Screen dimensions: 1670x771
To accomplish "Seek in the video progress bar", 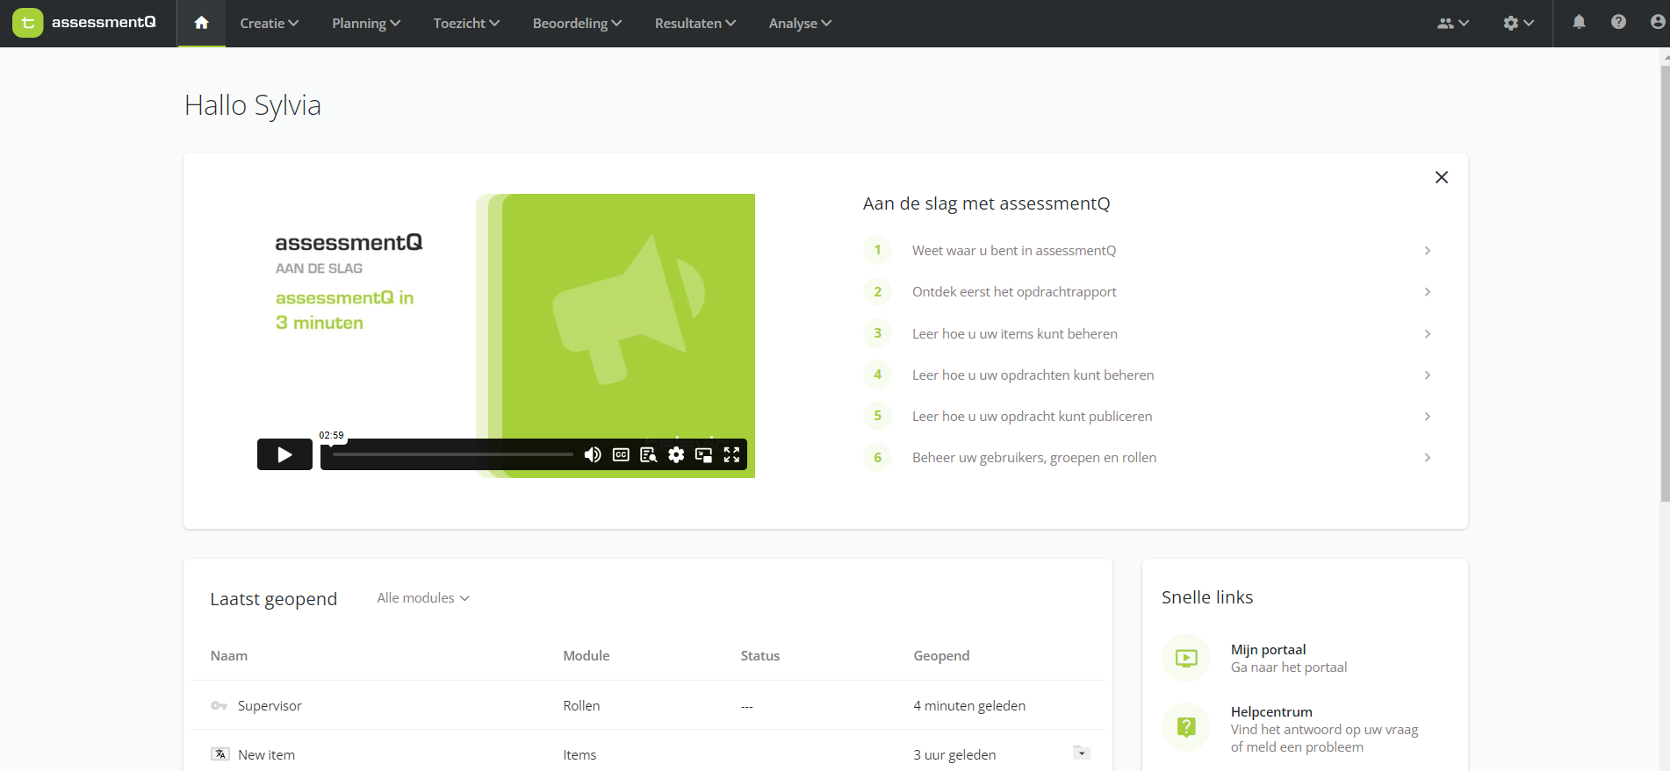I will coord(452,454).
